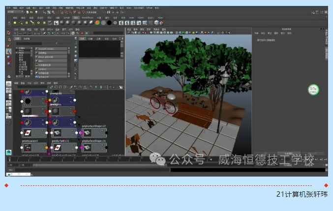
Task: Click the animation start time field
Action: point(12,165)
